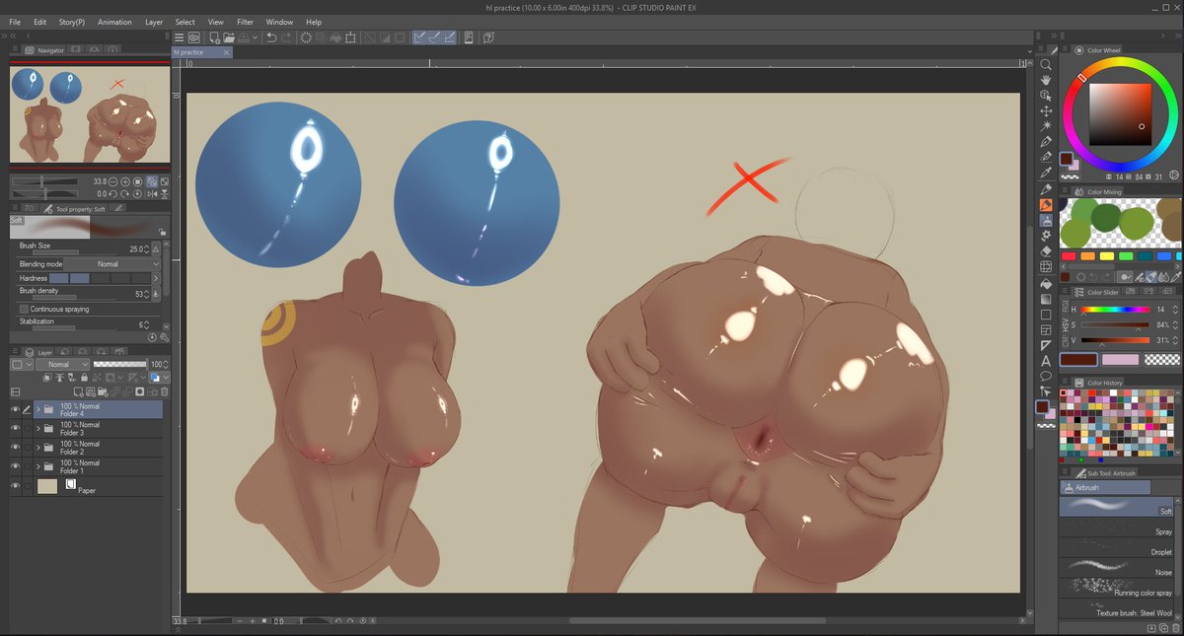1184x636 pixels.
Task: Tick the selection box beside Folder 3
Action: (x=28, y=428)
